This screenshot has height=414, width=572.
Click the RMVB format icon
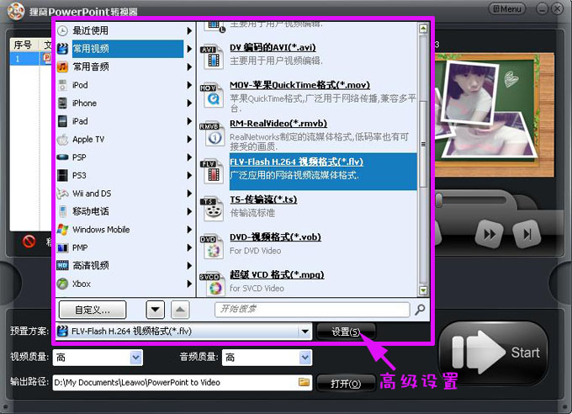click(x=212, y=134)
